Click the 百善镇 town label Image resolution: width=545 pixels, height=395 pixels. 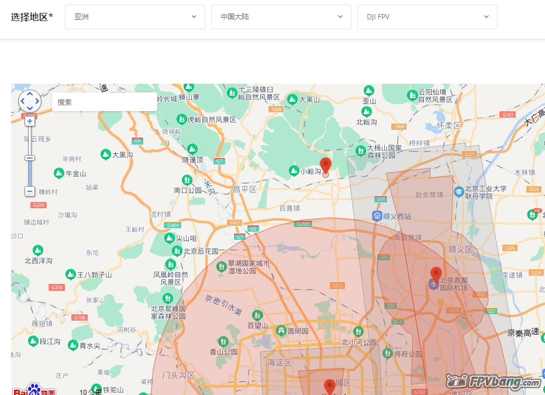pos(289,208)
